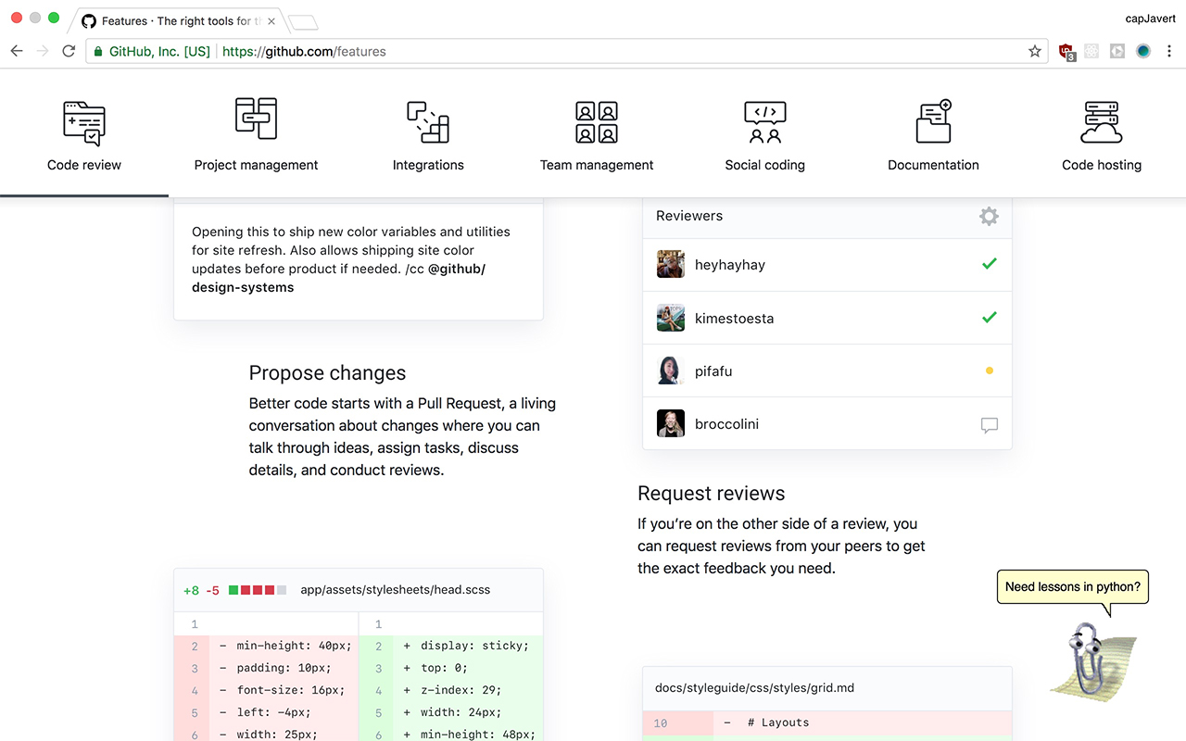Open kimestoesta's avatar
The image size is (1186, 741).
click(x=671, y=318)
